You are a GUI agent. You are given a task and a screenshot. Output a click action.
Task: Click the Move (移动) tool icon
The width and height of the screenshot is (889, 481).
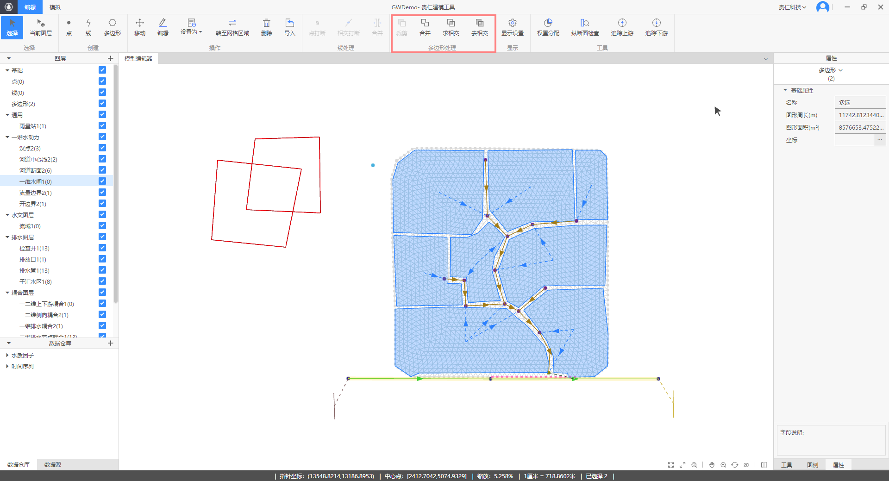pos(139,27)
